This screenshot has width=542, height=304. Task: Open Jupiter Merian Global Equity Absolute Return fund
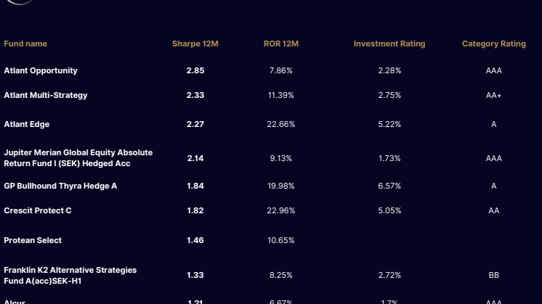pyautogui.click(x=78, y=158)
